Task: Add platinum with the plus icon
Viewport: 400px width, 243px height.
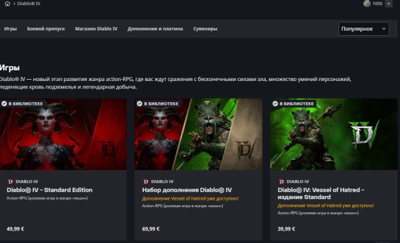Action: tap(389, 4)
